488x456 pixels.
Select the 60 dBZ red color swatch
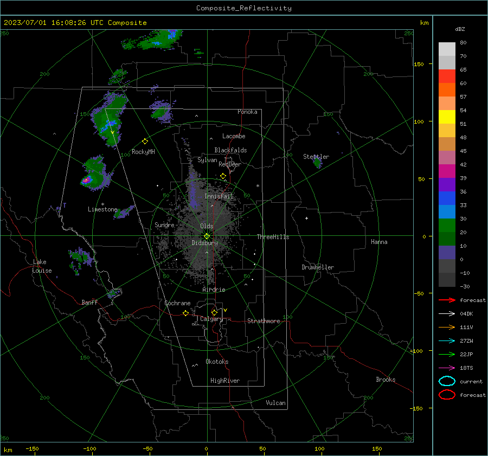(447, 76)
